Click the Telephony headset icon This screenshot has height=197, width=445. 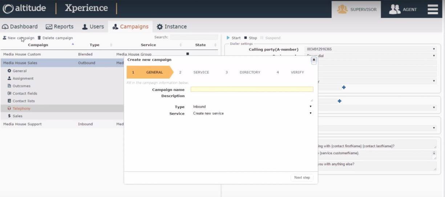click(9, 109)
